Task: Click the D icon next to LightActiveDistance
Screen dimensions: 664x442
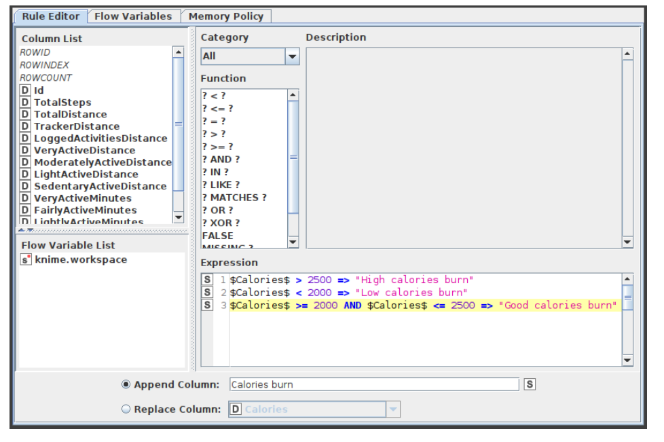Action: 25,174
